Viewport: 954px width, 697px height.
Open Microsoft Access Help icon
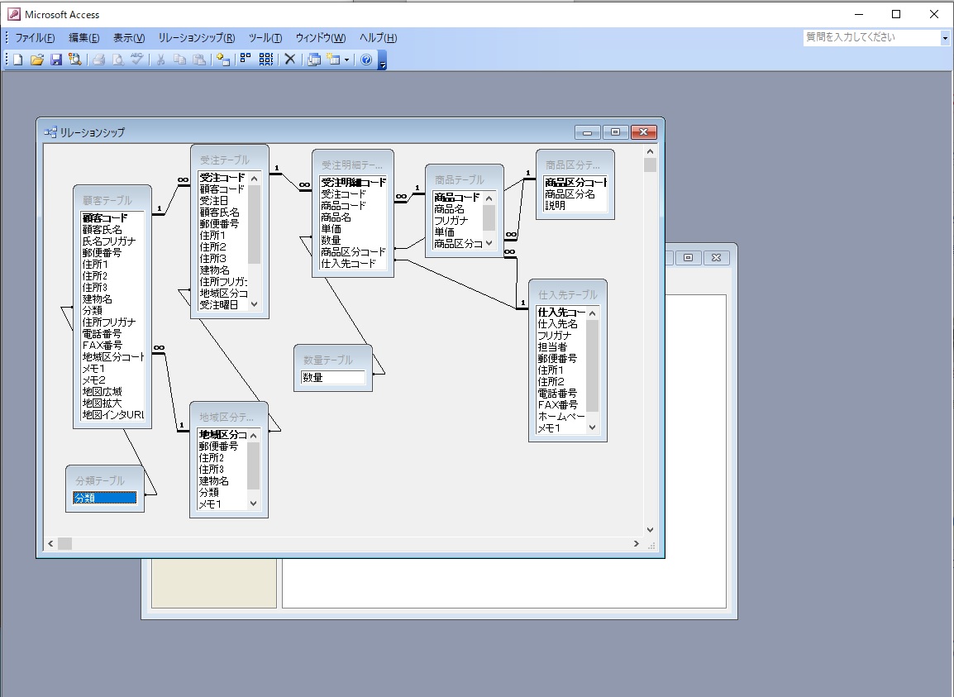pyautogui.click(x=366, y=60)
